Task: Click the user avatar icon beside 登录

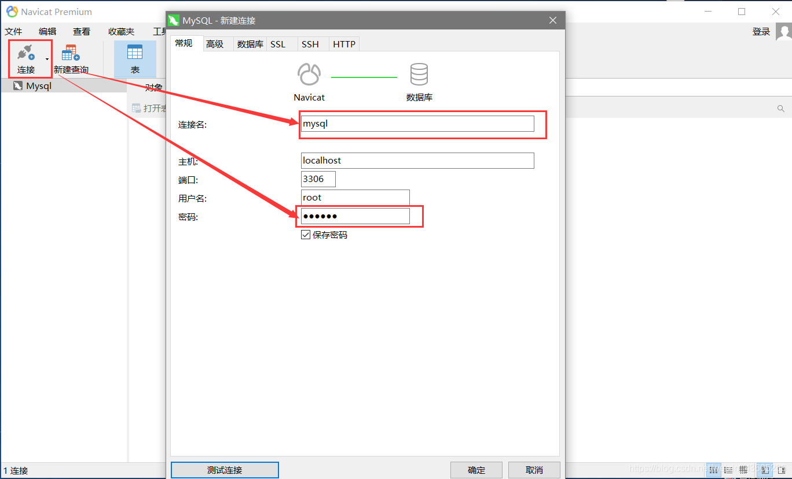Action: coord(783,32)
